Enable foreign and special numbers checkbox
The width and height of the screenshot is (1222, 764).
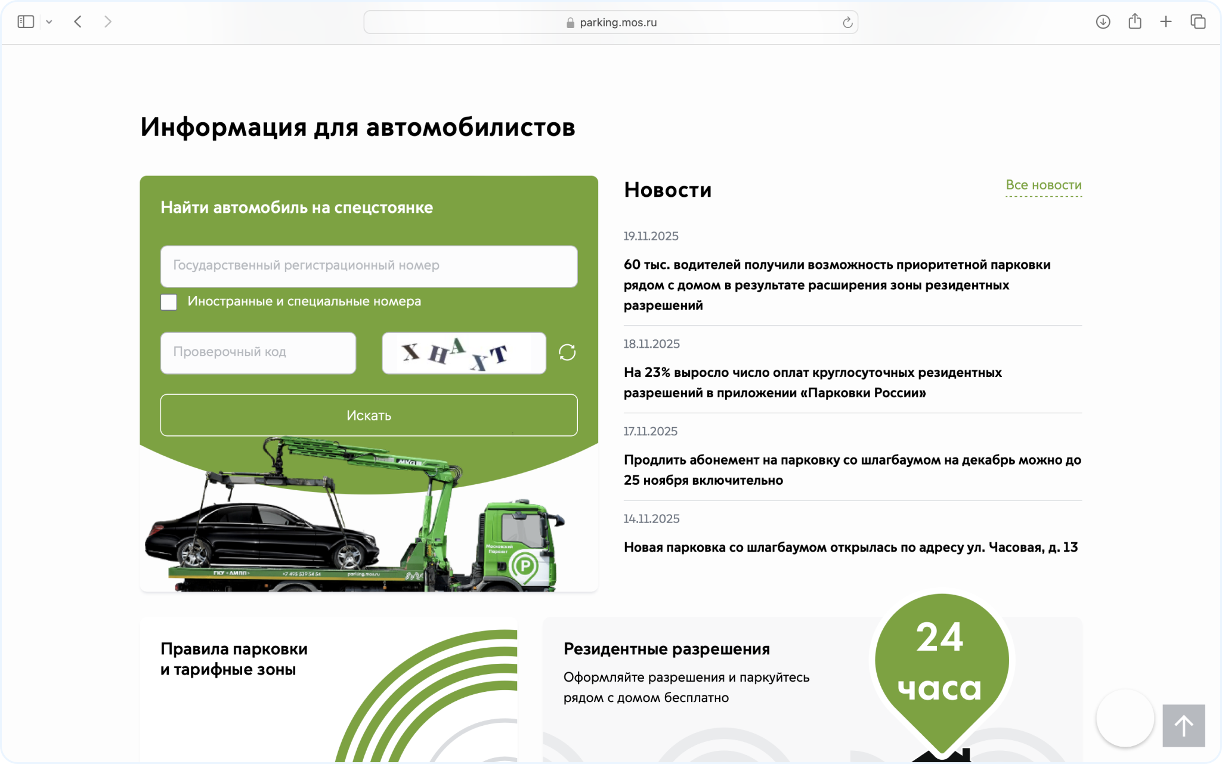pos(169,302)
